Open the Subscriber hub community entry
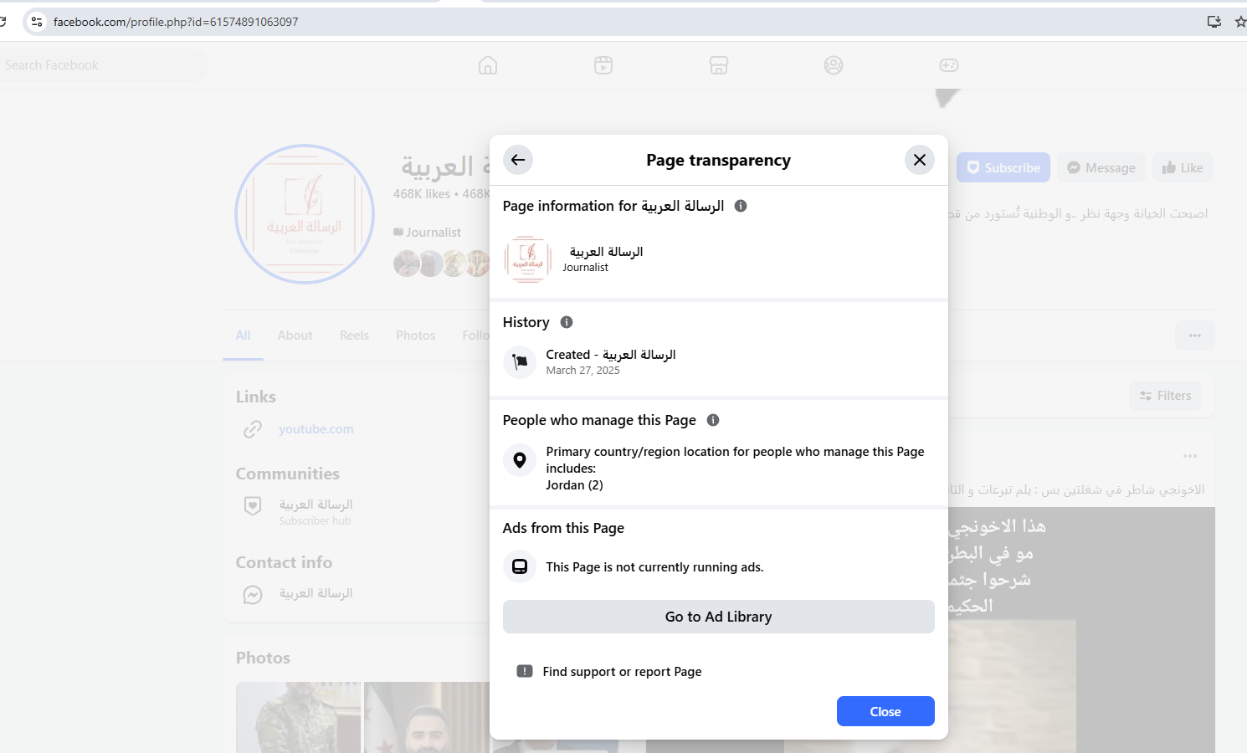This screenshot has height=753, width=1247. (x=316, y=512)
